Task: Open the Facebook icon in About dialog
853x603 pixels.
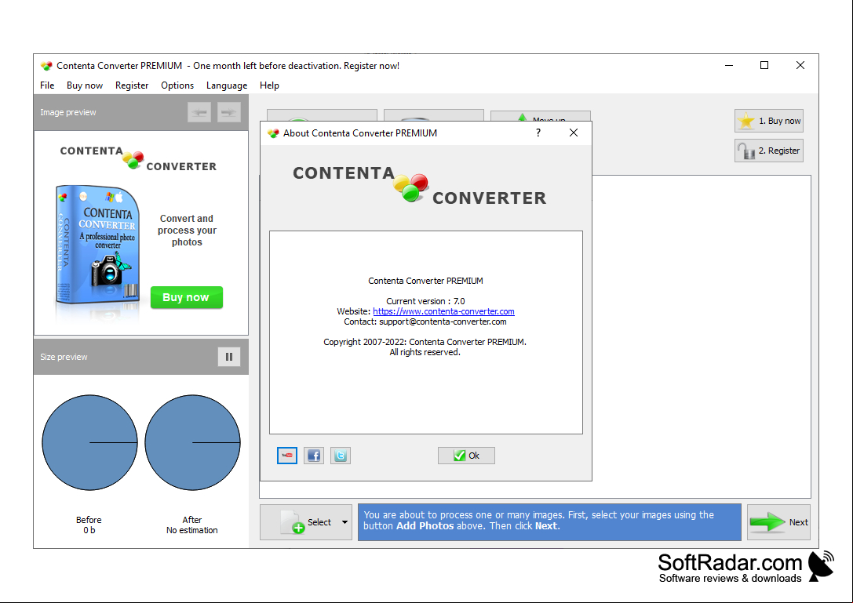Action: (313, 455)
